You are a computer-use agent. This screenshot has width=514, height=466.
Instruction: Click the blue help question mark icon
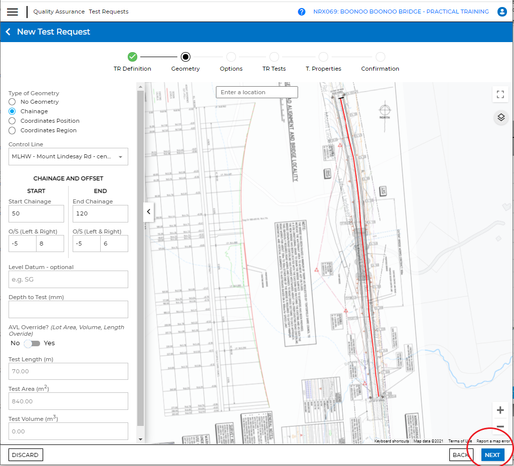tap(302, 12)
